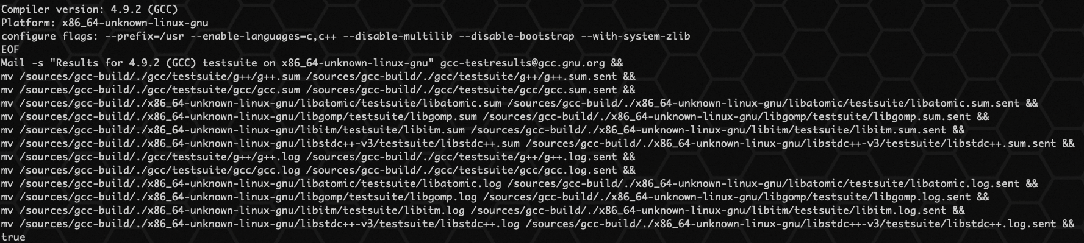1084x243 pixels.
Task: Click the Platform x86_64-unknown-linux-gnu text
Action: point(104,23)
